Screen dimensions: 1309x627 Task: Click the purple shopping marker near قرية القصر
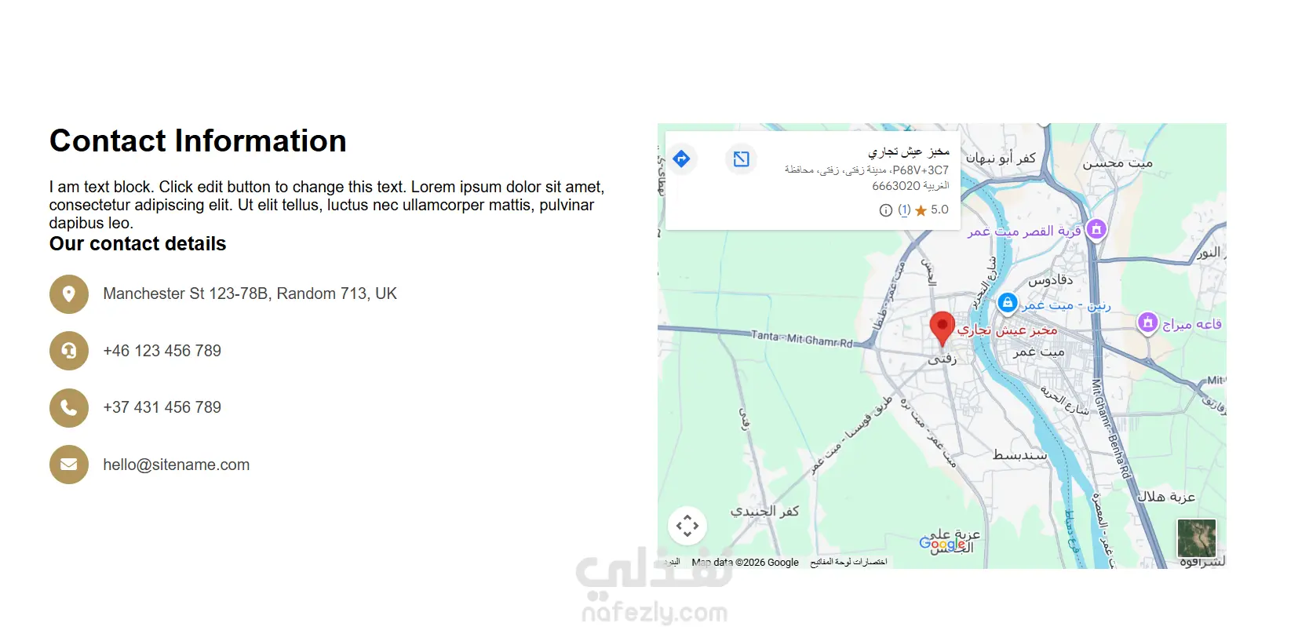coord(1096,230)
